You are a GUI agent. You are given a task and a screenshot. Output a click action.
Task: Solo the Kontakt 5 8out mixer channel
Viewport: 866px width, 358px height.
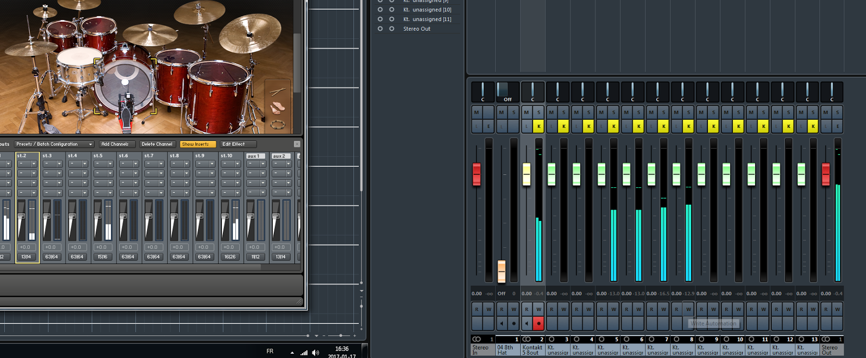point(539,112)
